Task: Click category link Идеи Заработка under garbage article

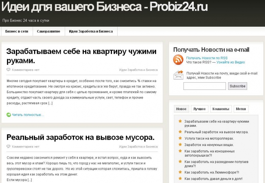Action: tap(138, 147)
